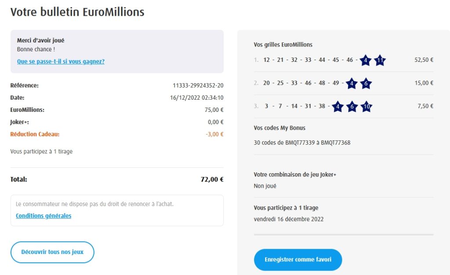Open the Conditions générales link
The image size is (450, 275).
[44, 216]
